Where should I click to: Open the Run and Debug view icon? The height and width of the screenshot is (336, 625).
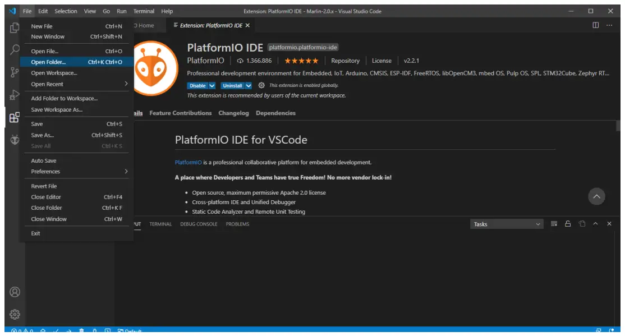pyautogui.click(x=15, y=95)
